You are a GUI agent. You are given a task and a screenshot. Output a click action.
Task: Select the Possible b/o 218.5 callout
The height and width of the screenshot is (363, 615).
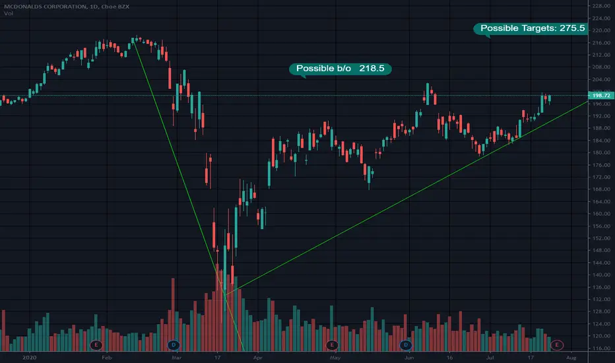pos(340,69)
